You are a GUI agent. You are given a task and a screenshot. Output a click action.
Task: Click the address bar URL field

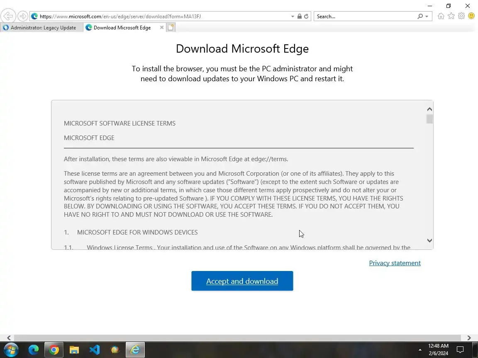click(165, 17)
